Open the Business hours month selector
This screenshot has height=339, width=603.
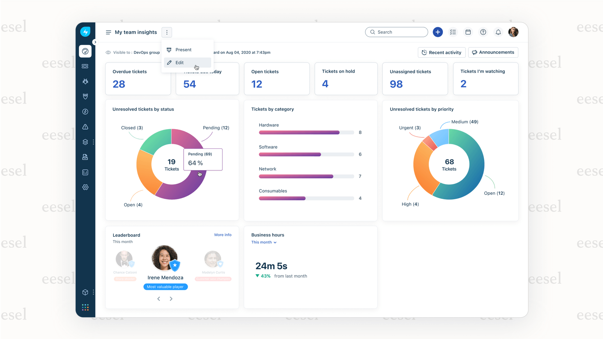point(264,242)
